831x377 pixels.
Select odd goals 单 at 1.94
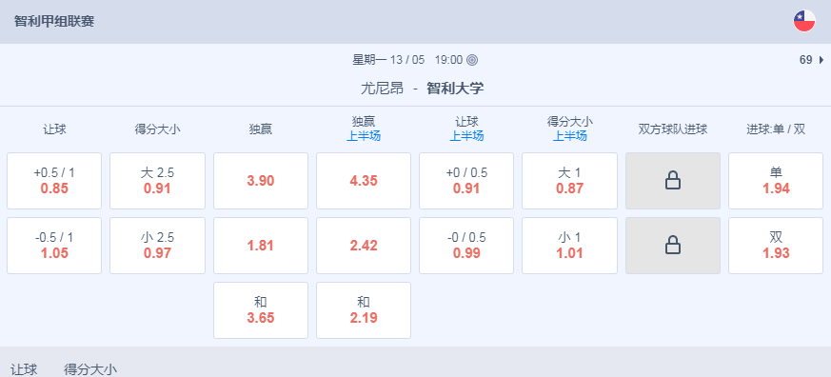click(x=776, y=181)
